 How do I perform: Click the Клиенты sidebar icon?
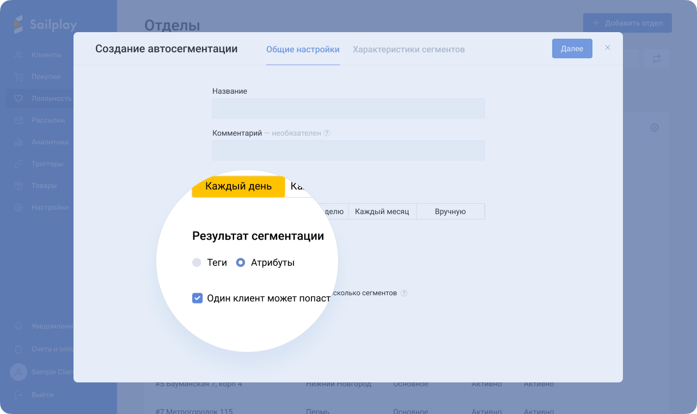19,55
